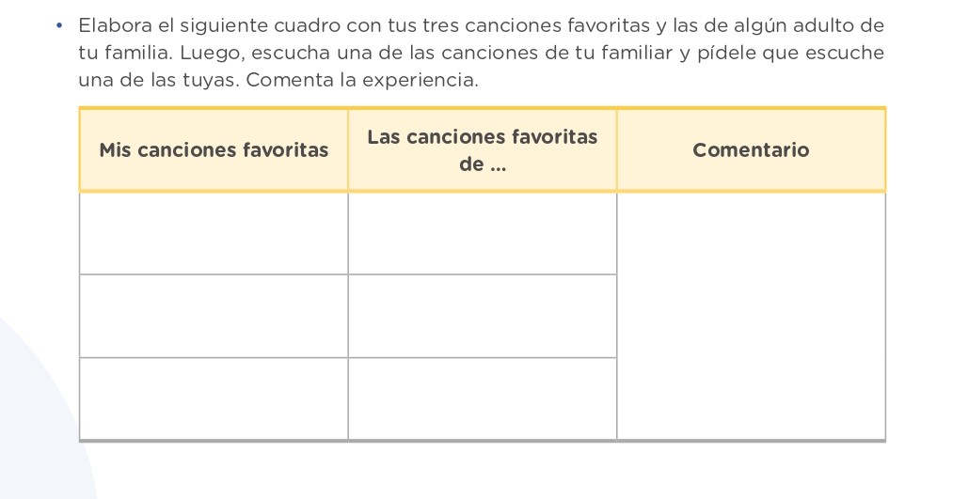Click the second empty cell under Mis canciones favoritas
The height and width of the screenshot is (499, 968).
click(x=214, y=316)
